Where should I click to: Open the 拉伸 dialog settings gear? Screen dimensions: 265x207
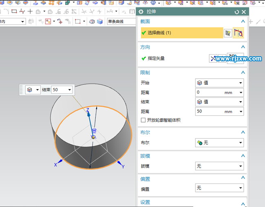tap(141, 12)
